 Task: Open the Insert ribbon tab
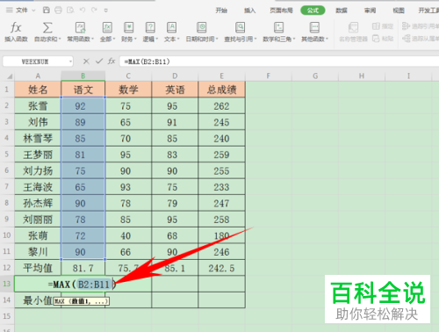pyautogui.click(x=249, y=11)
